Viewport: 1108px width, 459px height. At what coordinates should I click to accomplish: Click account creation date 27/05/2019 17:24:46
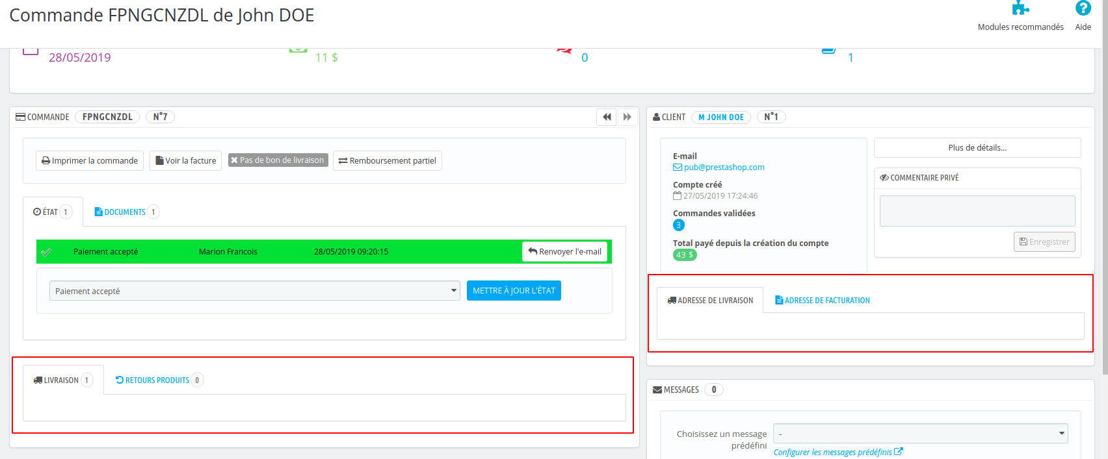pos(720,195)
